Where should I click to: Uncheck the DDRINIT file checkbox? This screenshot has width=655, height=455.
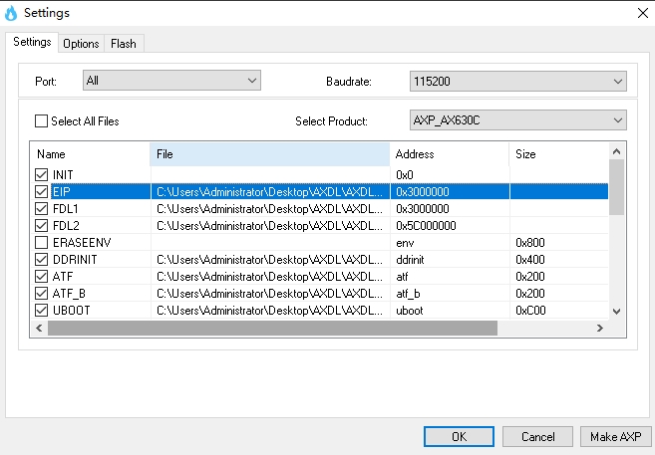pos(41,260)
